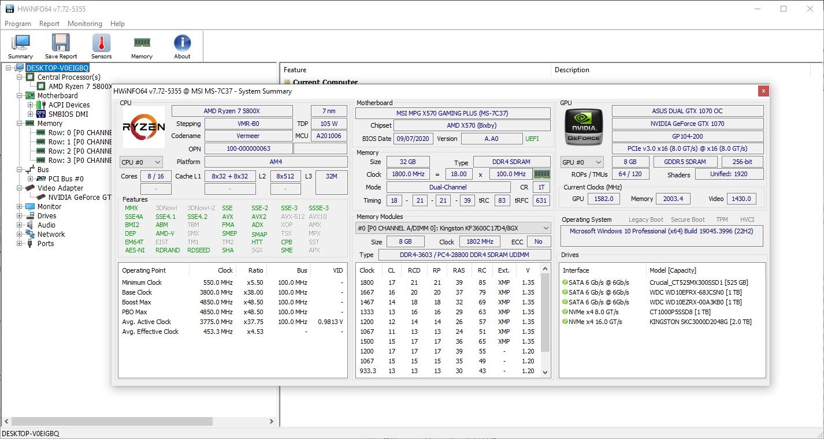Expand the Drives tree node
Viewport: 824px width, 439px height.
pos(20,216)
